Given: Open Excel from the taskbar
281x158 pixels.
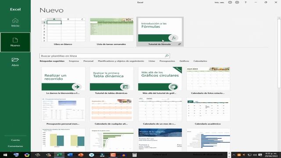Looking at the screenshot, I should (x=59, y=155).
